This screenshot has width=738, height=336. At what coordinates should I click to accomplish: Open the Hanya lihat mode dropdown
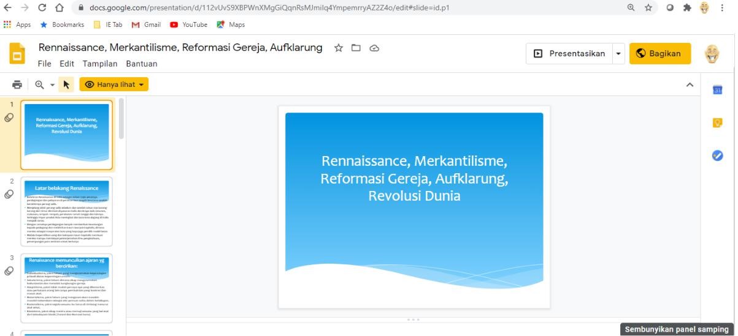pyautogui.click(x=114, y=84)
